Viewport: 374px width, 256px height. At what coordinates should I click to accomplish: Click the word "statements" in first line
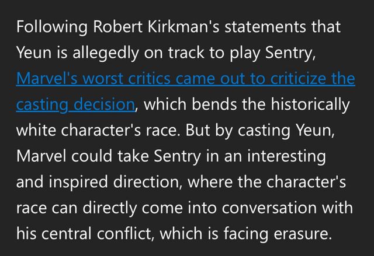pos(265,27)
